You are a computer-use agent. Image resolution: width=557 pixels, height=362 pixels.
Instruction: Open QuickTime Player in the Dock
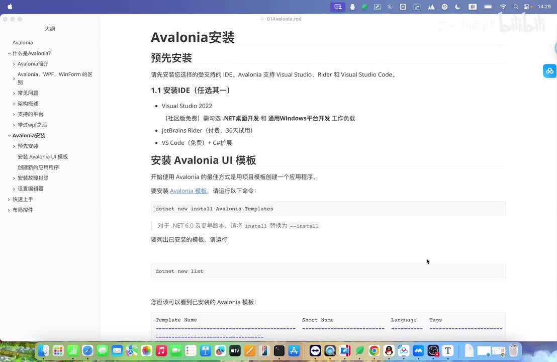[x=330, y=351]
